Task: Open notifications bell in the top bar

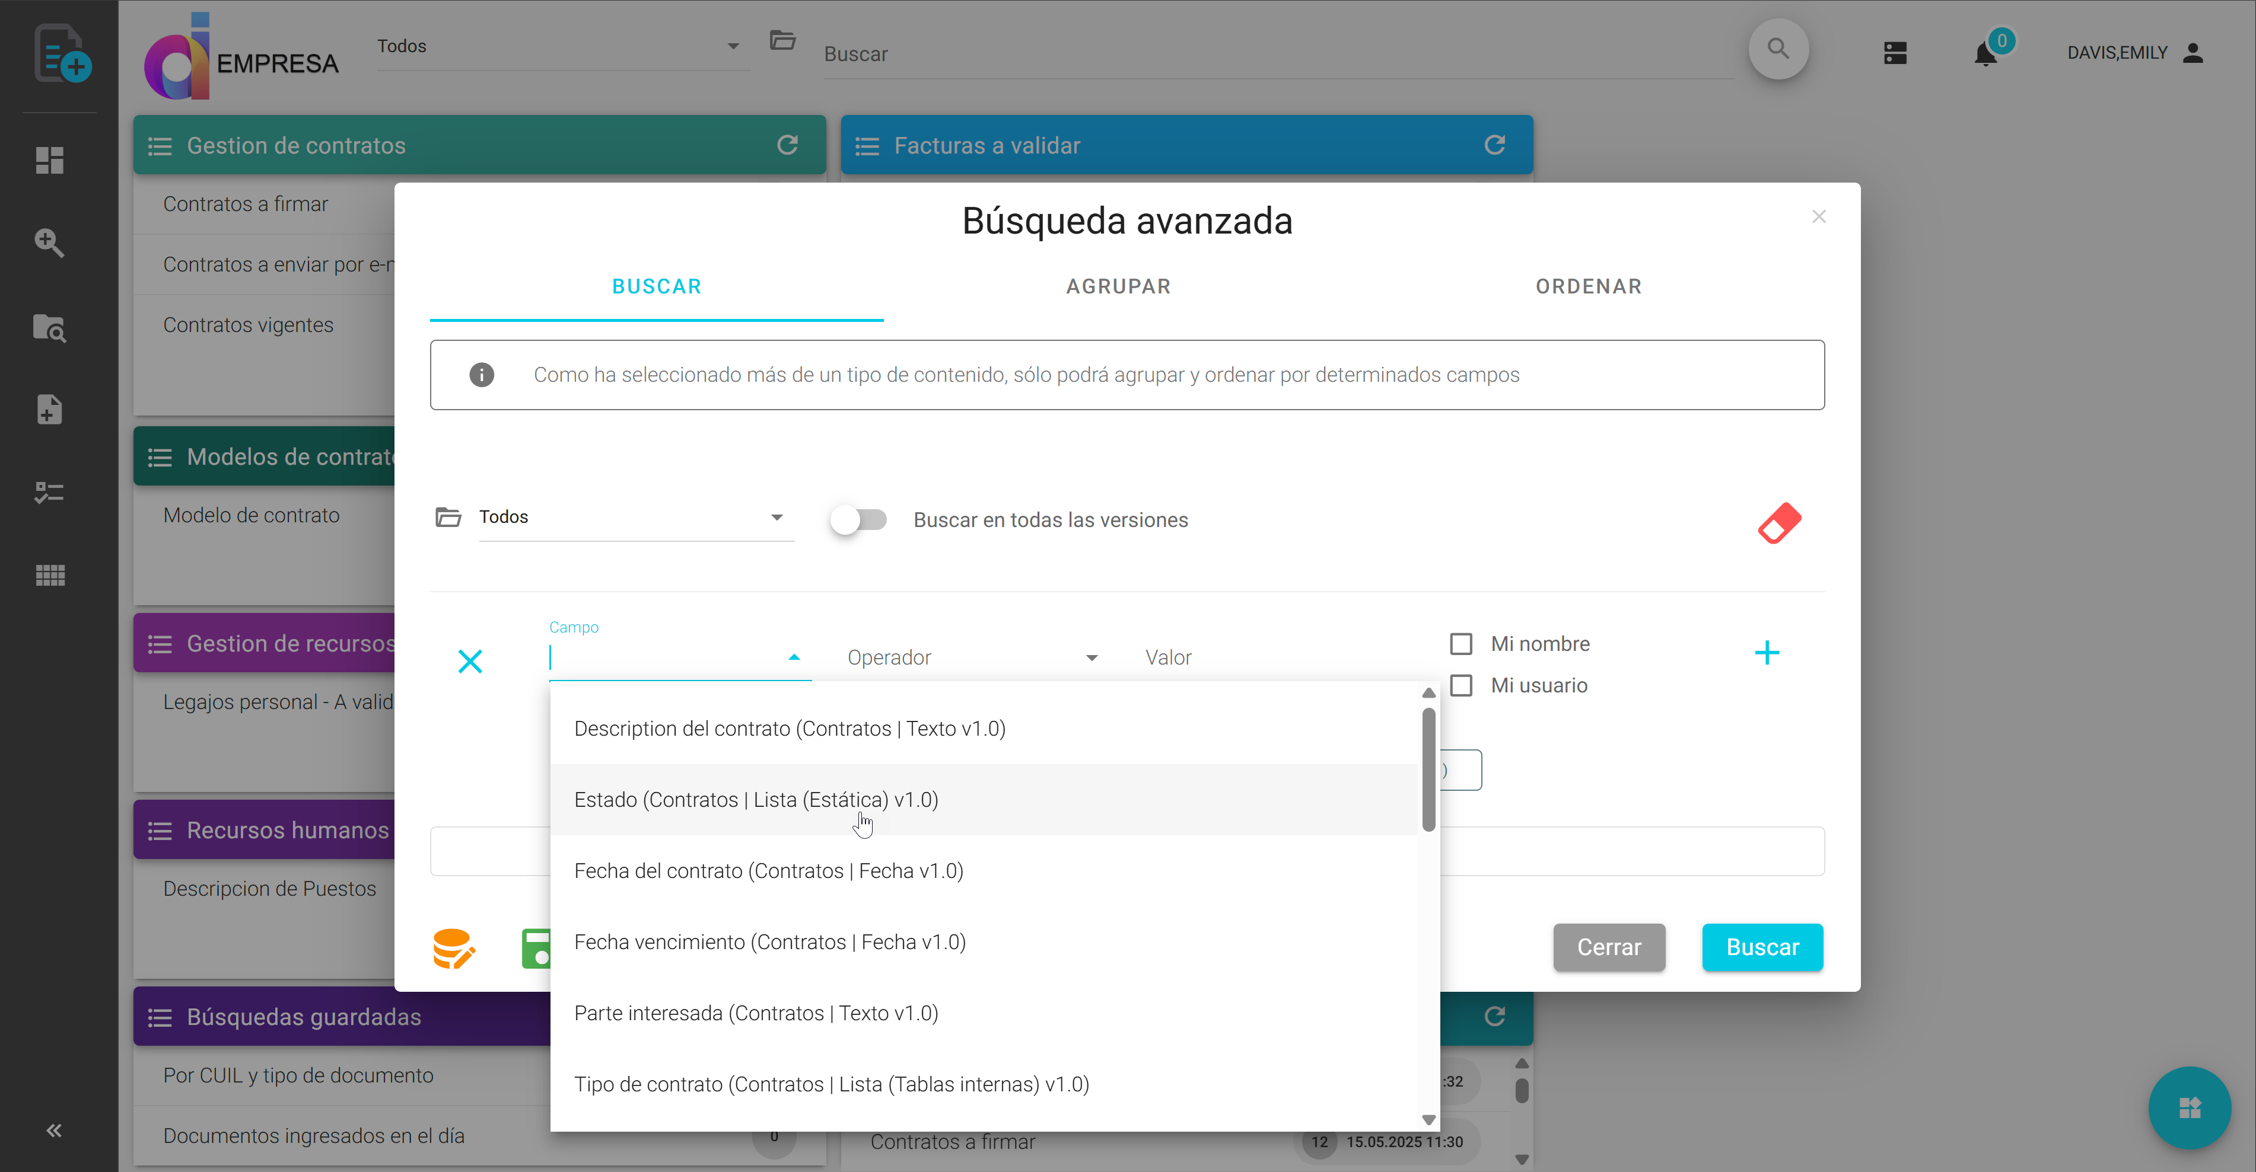Action: [1984, 55]
